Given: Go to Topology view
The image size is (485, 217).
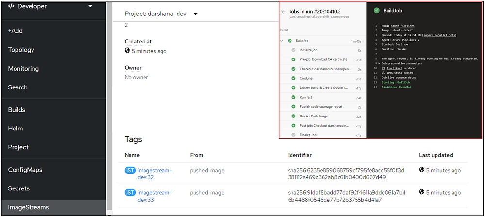Looking at the screenshot, I should 21,50.
